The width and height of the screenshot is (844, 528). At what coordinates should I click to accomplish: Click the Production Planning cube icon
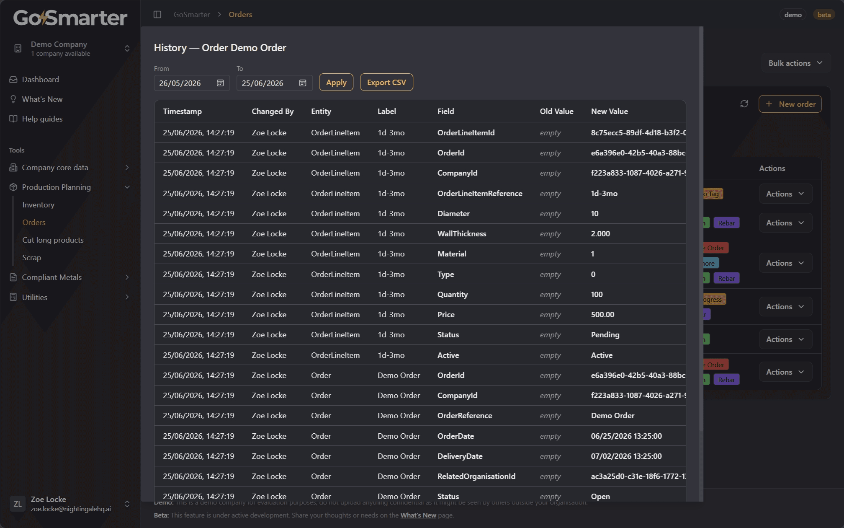[13, 187]
